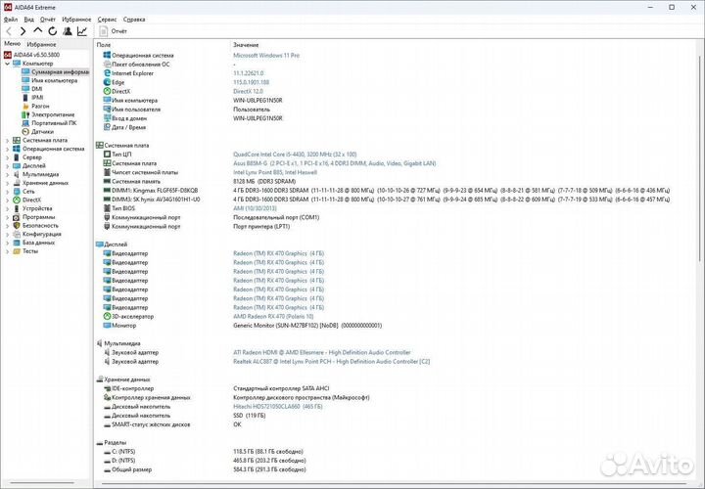Screen dimensions: 705x489
Task: Select AIDA64 v6.50.5800 root tree item
Action: tap(31, 55)
